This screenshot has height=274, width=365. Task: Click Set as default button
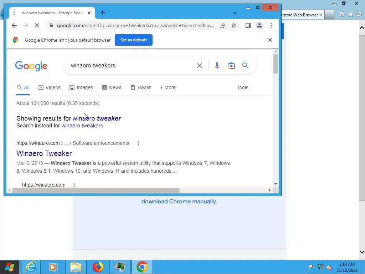(x=134, y=40)
